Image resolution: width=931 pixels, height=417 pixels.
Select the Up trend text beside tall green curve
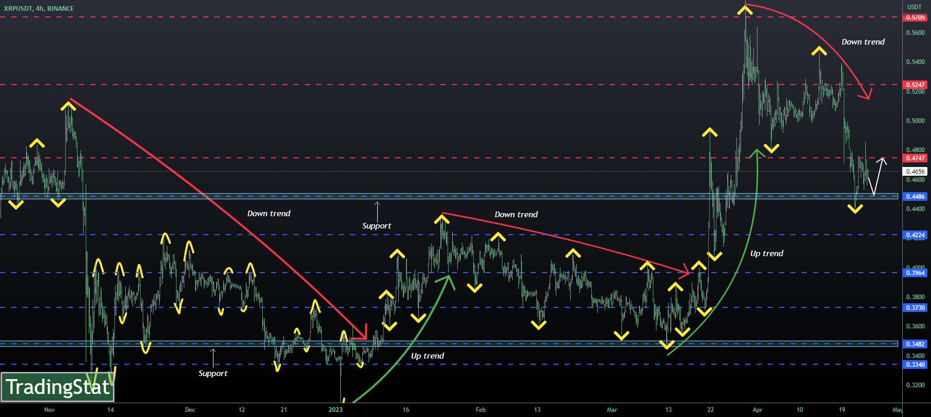[766, 254]
